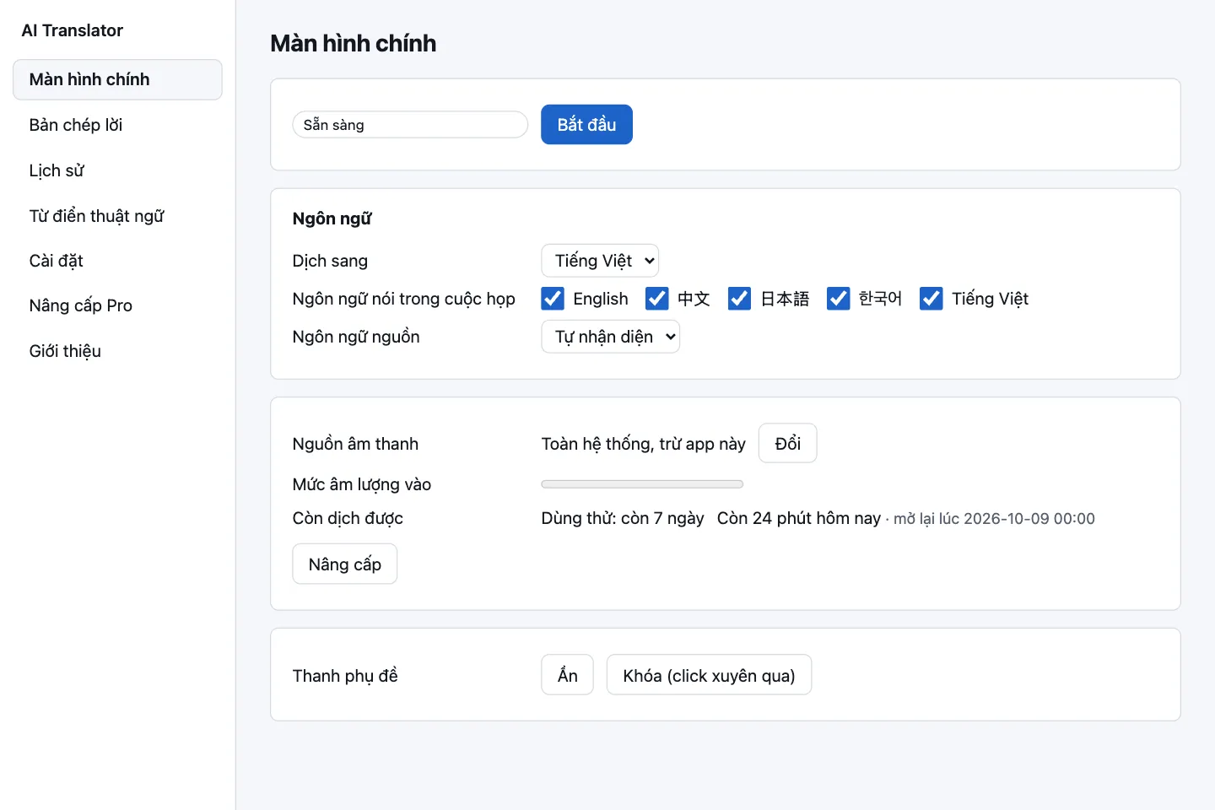Click Đổi to change audio source
This screenshot has width=1215, height=810.
click(787, 443)
